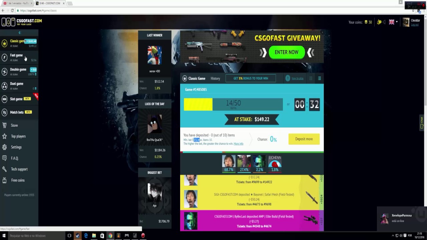Image resolution: width=427 pixels, height=240 pixels.
Task: Open the language flag dropdown
Action: pyautogui.click(x=393, y=22)
